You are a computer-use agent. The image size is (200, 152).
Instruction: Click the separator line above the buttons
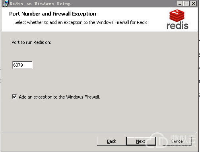point(99,132)
